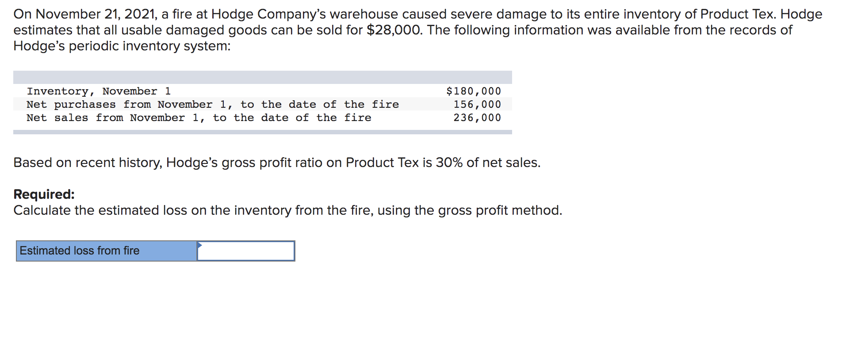Click 'Product Tex' in the gross profit sentence
This screenshot has width=842, height=357.
382,163
